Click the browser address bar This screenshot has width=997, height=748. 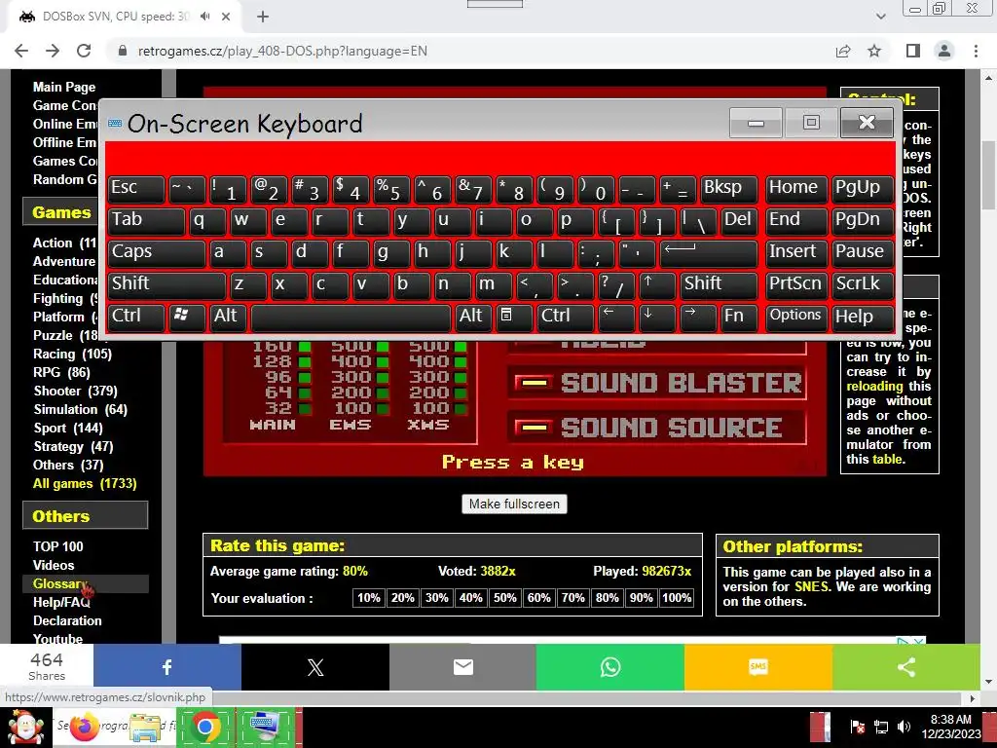pos(470,51)
